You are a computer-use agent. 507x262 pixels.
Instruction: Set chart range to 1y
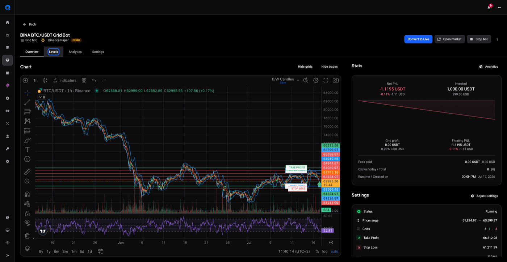49,252
